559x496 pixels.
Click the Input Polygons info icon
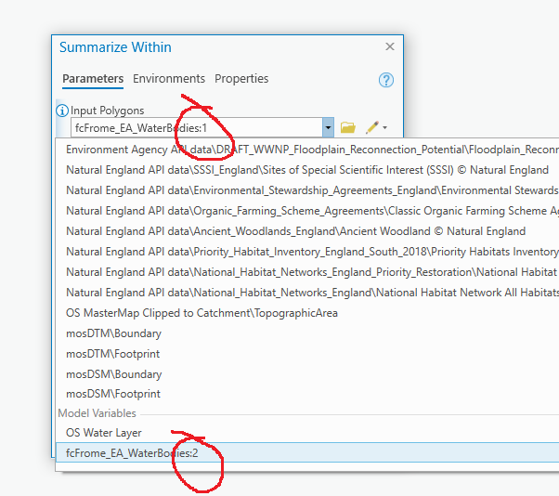pos(62,111)
